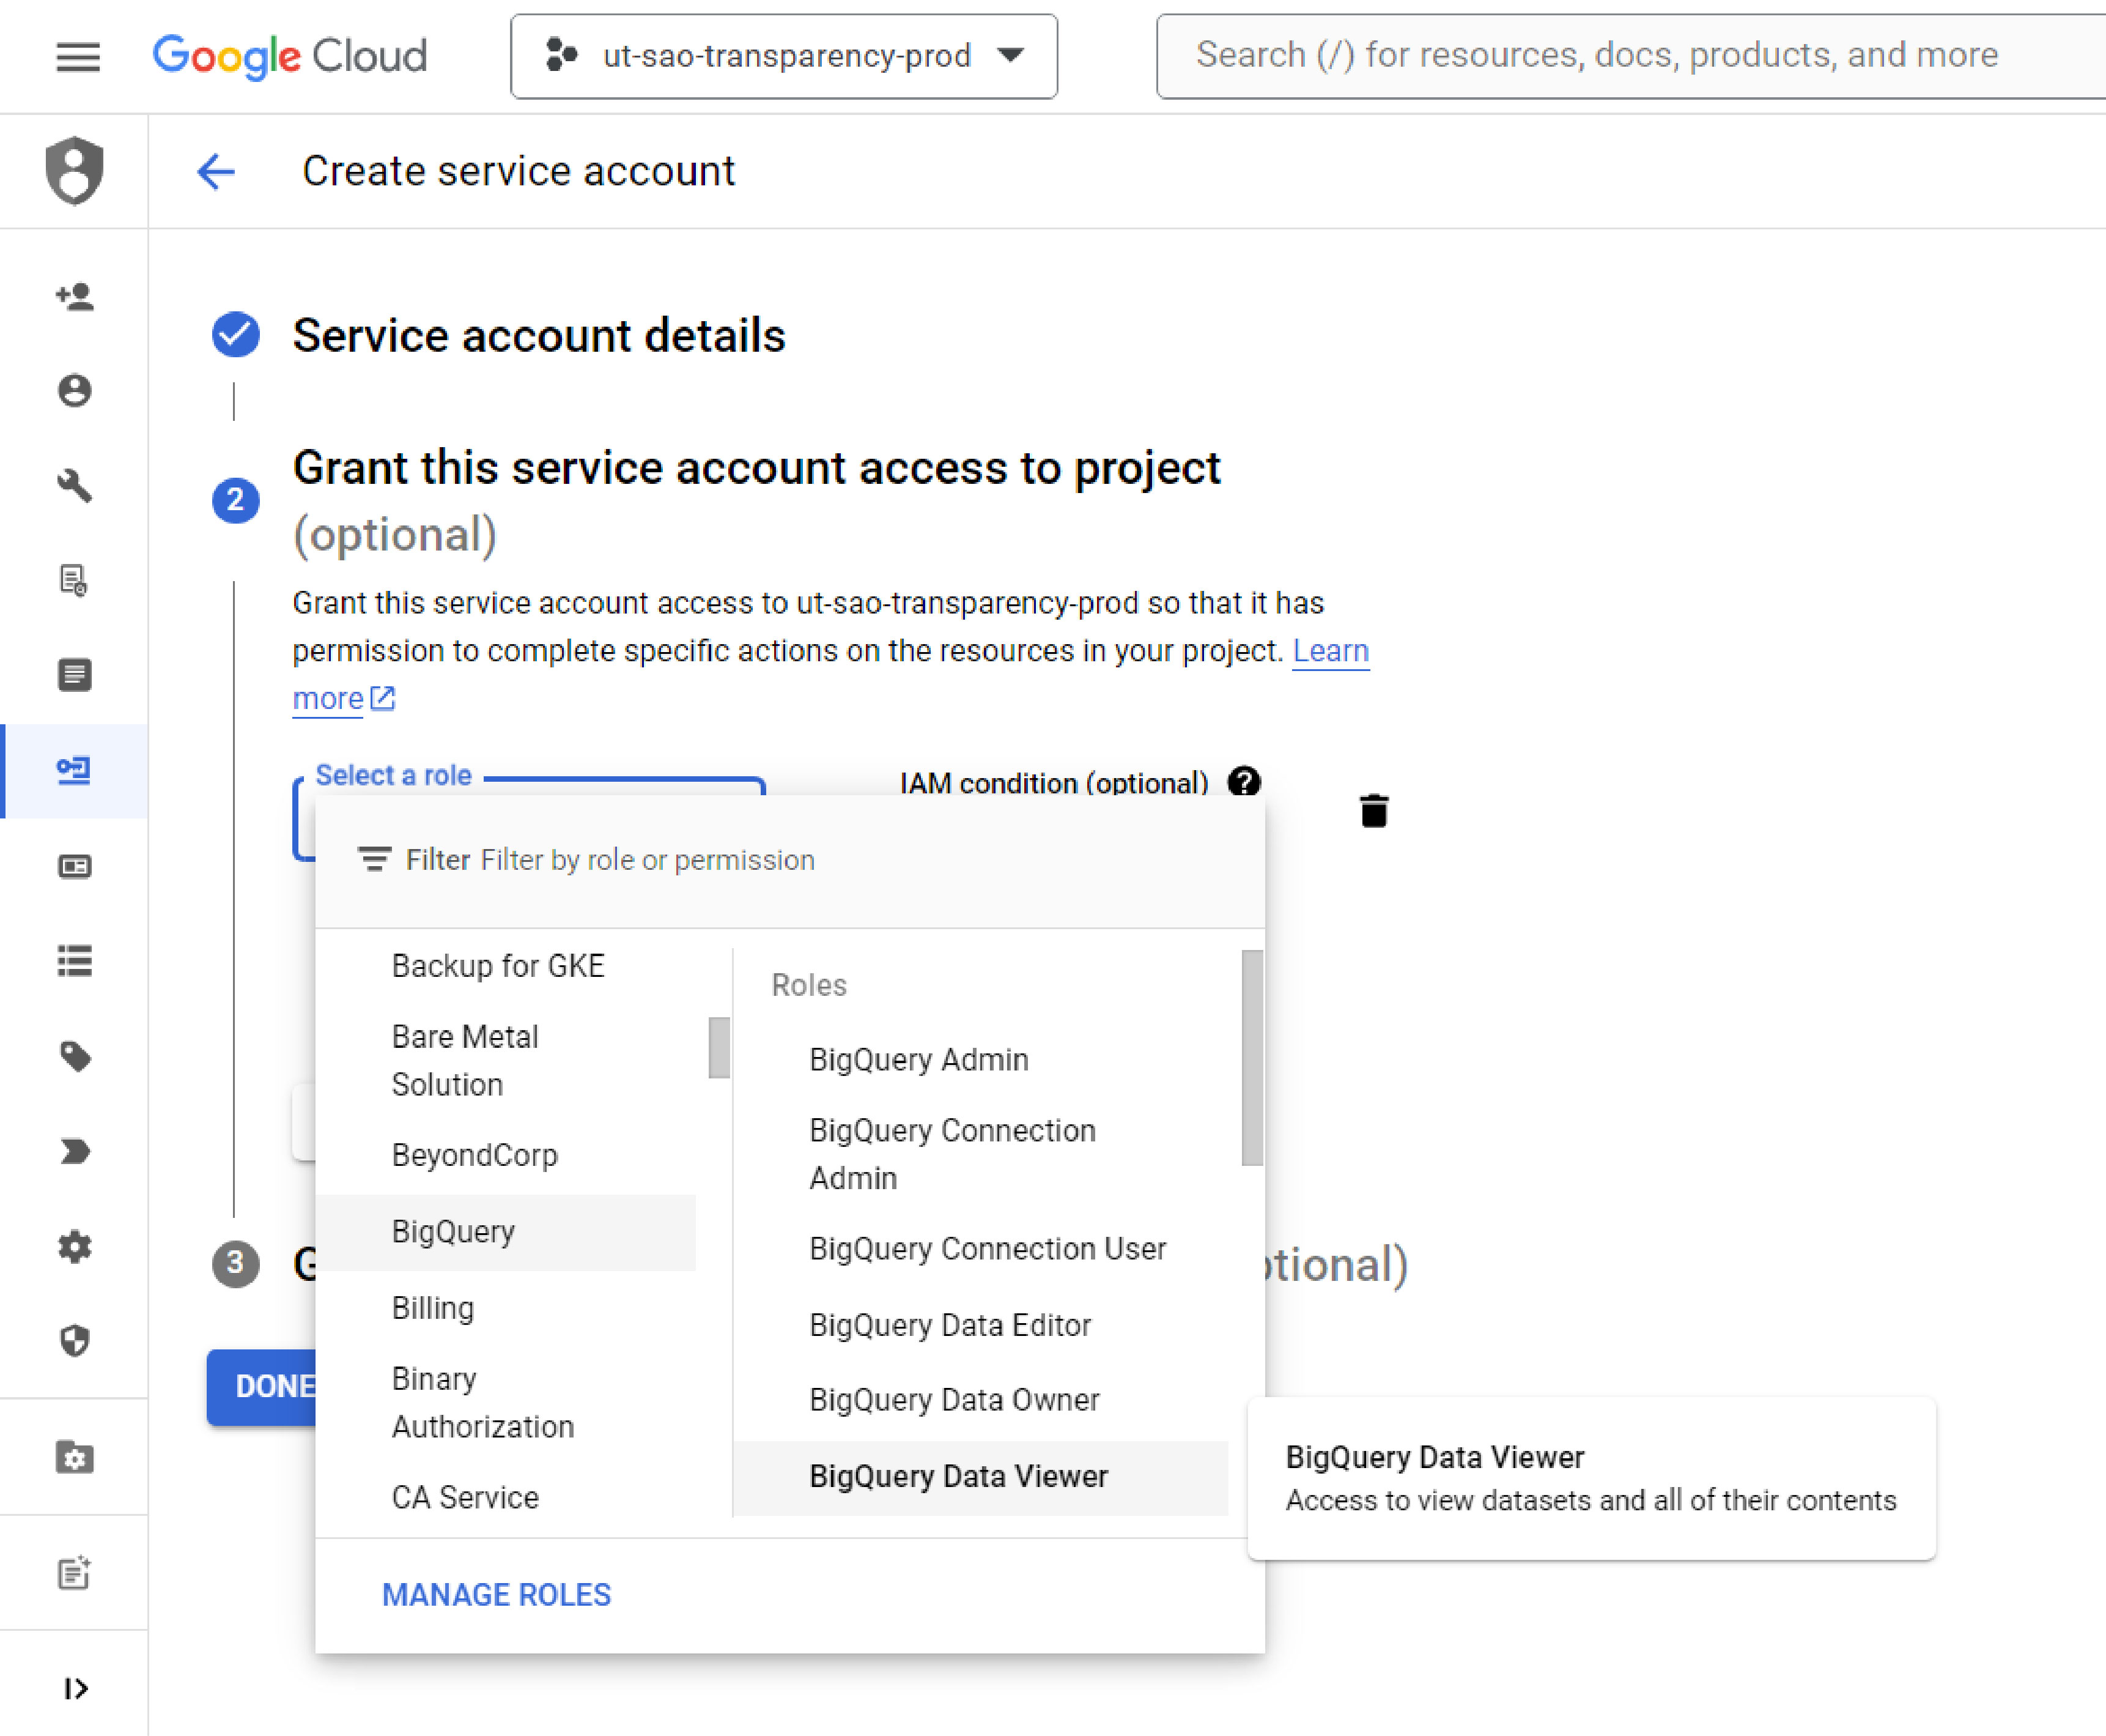Viewport: 2106px width, 1736px height.
Task: Select step 2 circle indicator
Action: [236, 501]
